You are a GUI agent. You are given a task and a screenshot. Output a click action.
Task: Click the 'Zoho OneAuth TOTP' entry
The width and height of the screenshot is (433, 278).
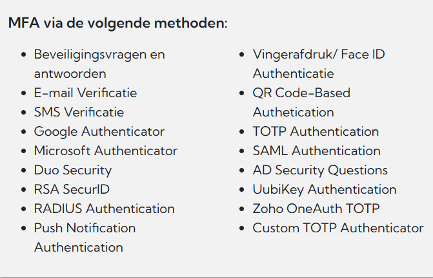[x=316, y=208]
